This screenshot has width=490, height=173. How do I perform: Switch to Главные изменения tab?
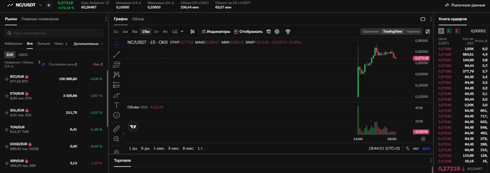(40, 19)
